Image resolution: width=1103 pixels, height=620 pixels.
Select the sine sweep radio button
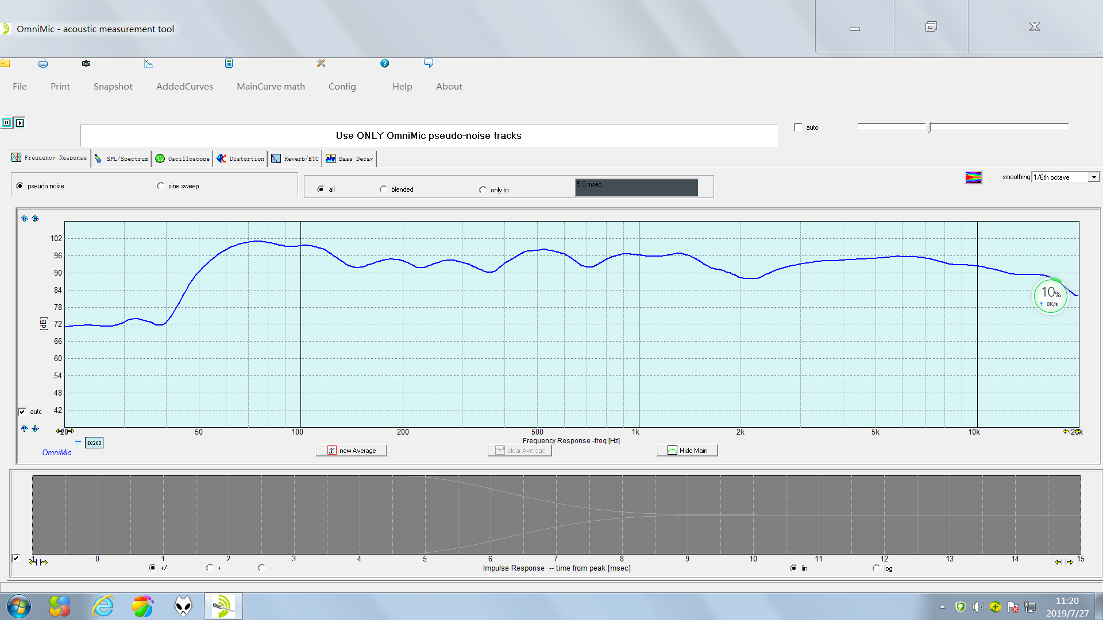(160, 186)
